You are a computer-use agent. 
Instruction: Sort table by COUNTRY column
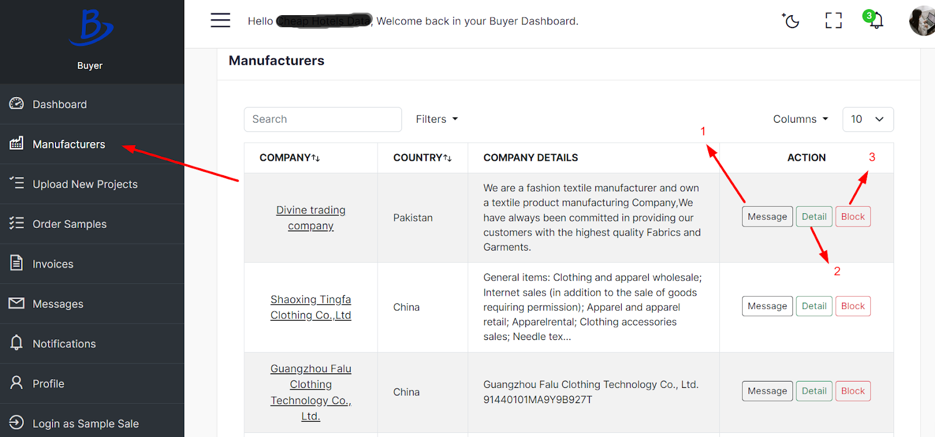[x=423, y=158]
